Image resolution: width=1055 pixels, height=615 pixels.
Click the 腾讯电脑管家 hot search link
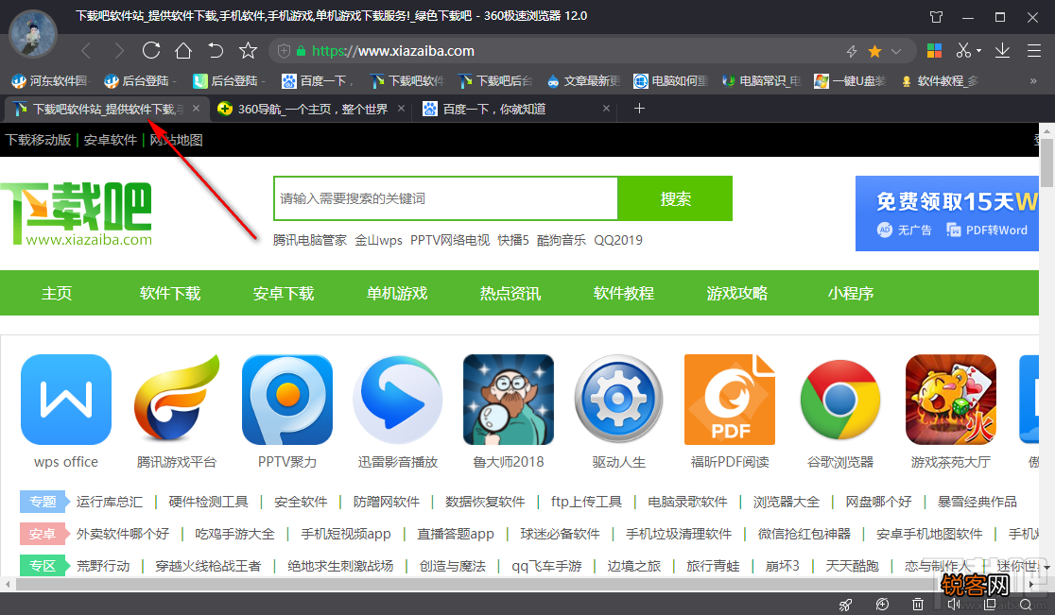coord(309,240)
